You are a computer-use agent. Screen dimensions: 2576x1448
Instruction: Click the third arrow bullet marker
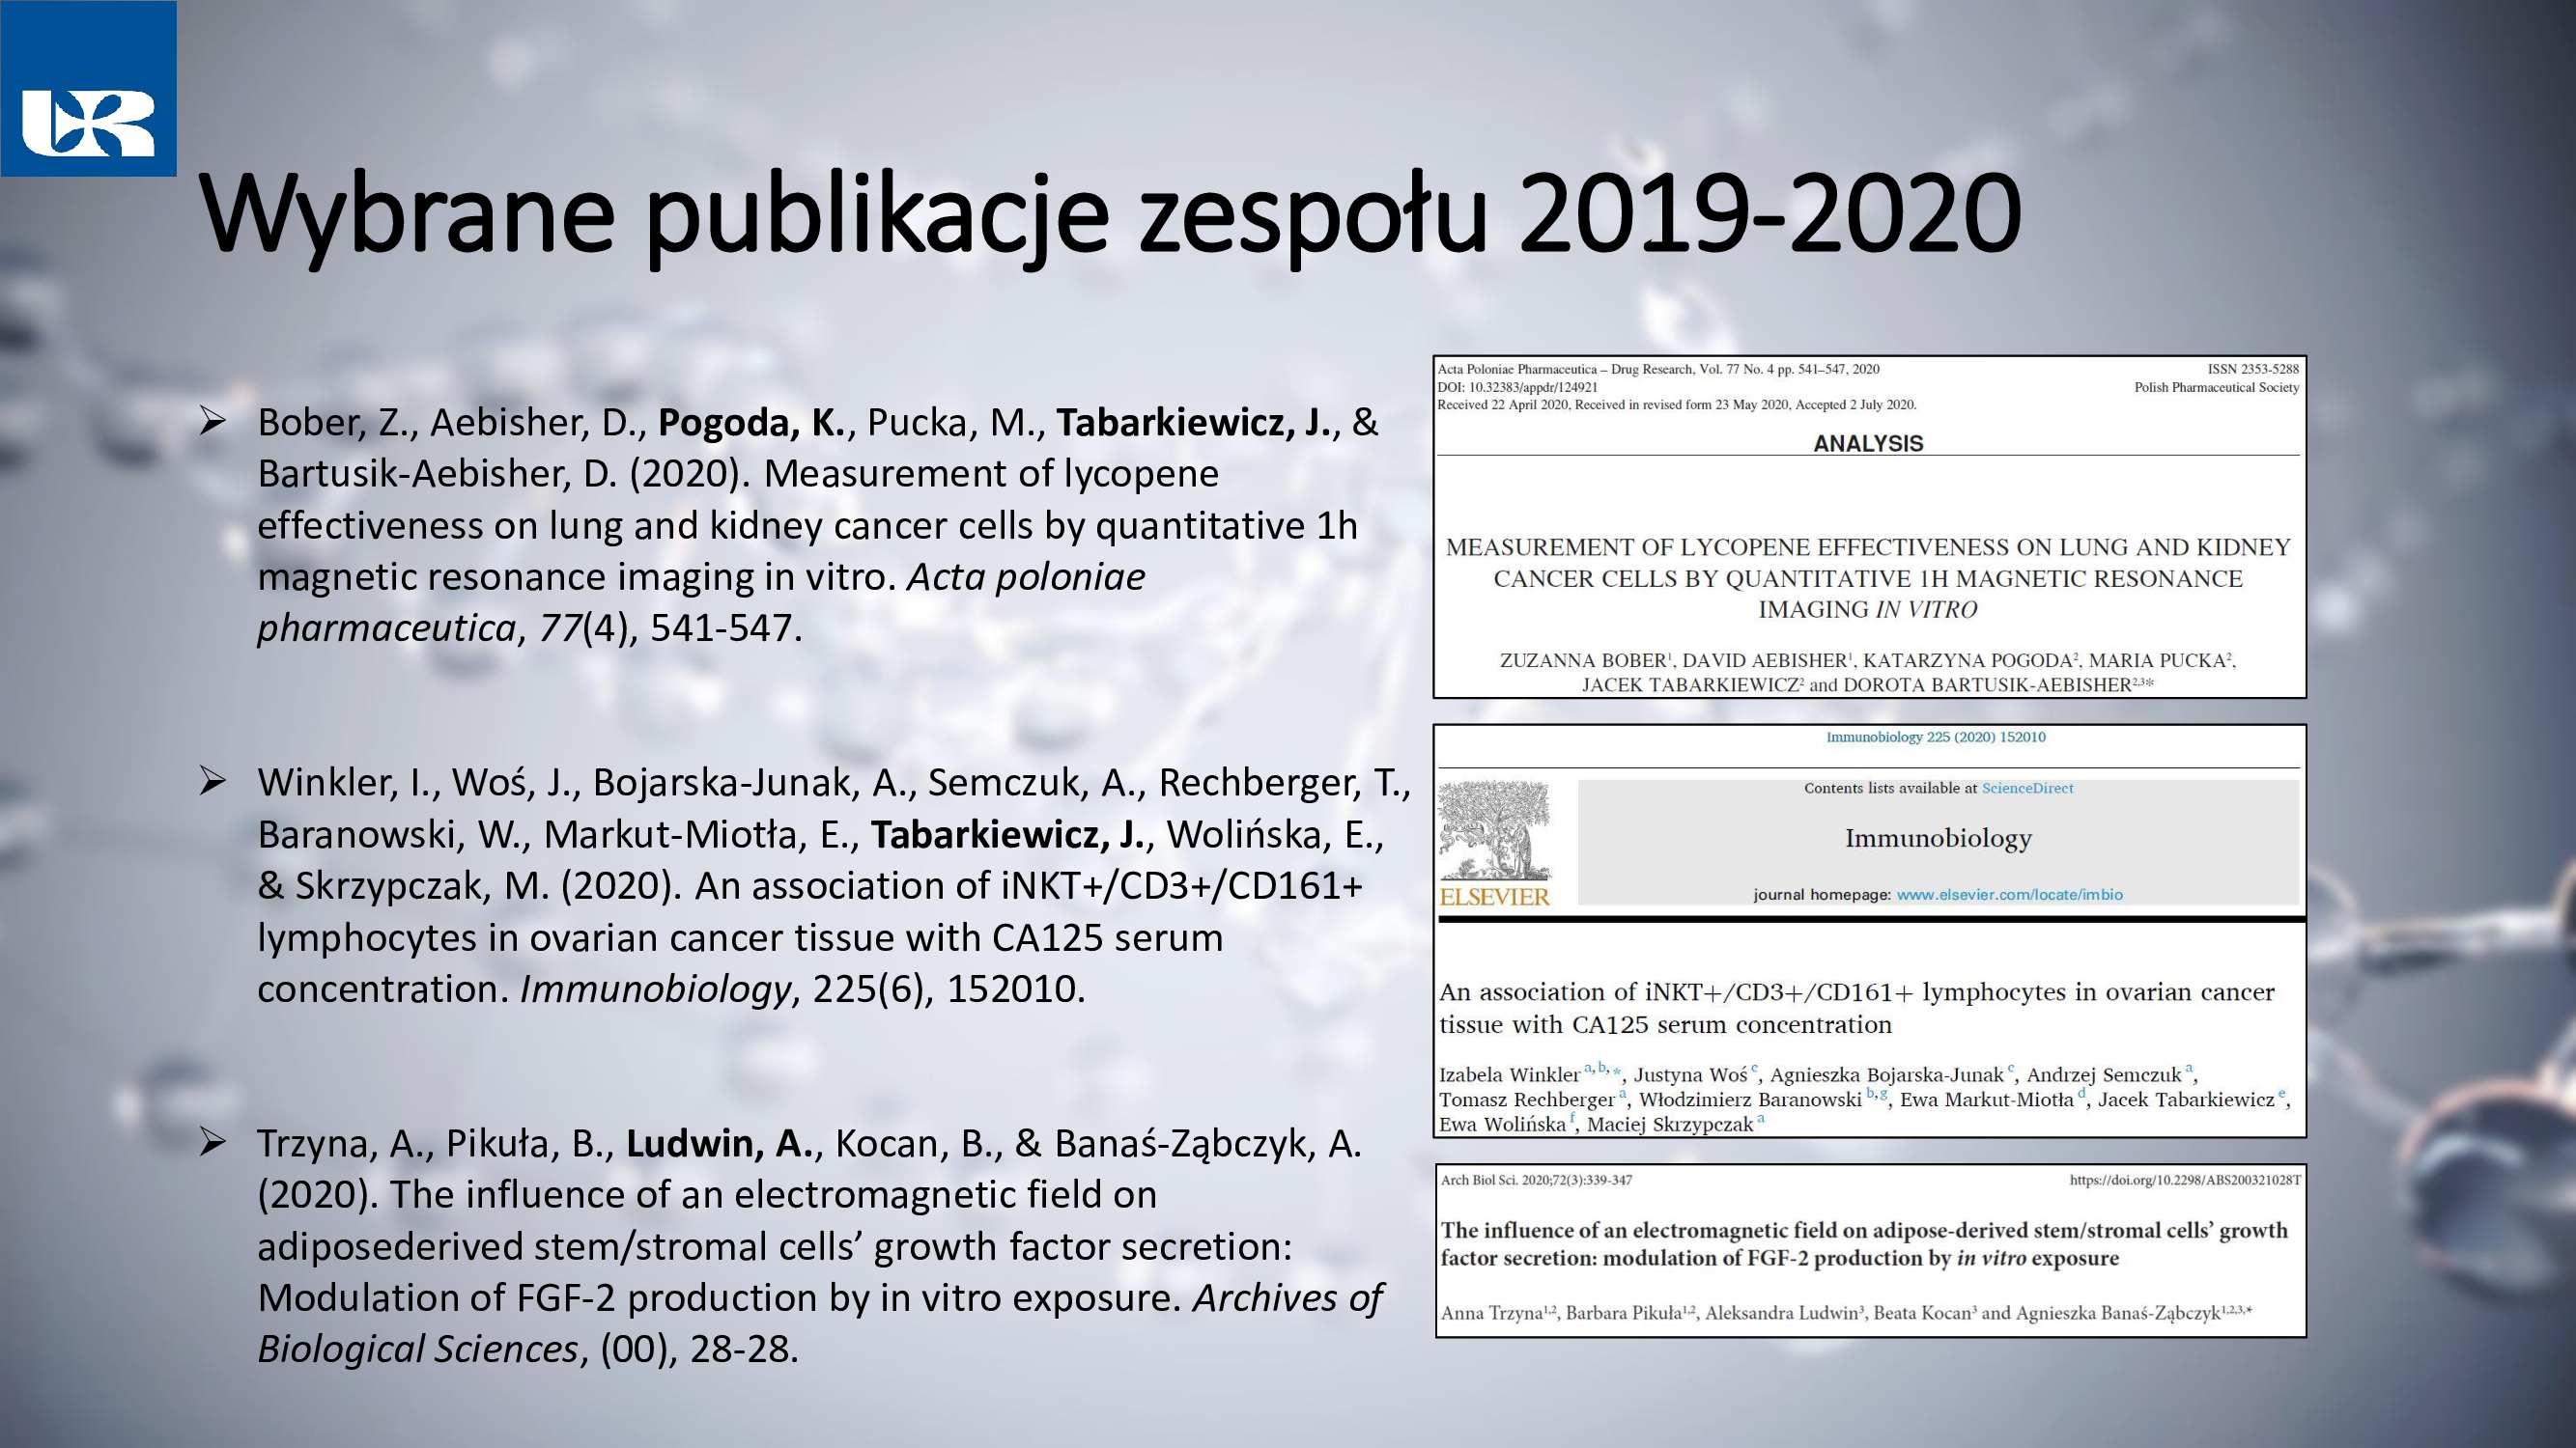click(x=212, y=1141)
